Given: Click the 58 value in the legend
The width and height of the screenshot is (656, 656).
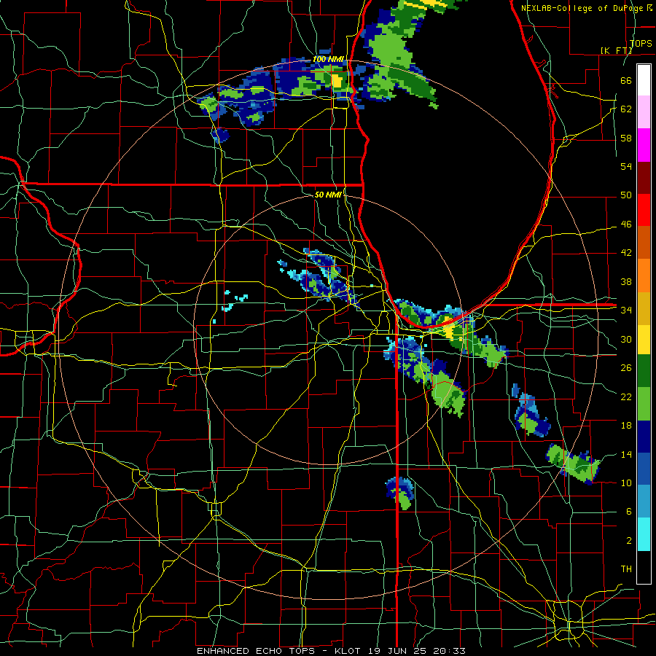Looking at the screenshot, I should (626, 138).
